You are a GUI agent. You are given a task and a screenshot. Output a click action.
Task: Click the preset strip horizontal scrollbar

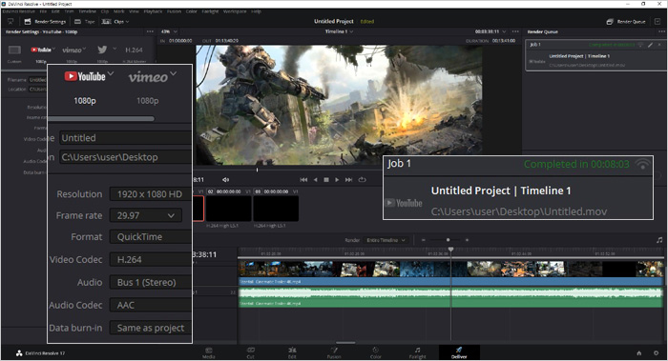click(102, 119)
